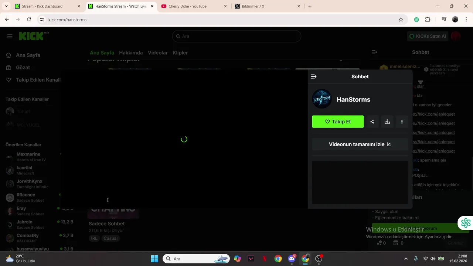Viewport: 473px width, 266px height.
Task: Click the share icon next to Takip Et
Action: pyautogui.click(x=372, y=122)
